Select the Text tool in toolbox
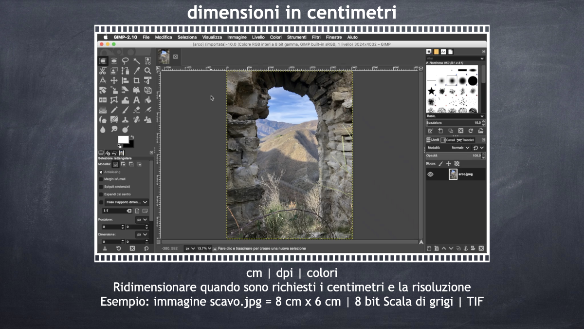This screenshot has width=584, height=329. point(137,100)
